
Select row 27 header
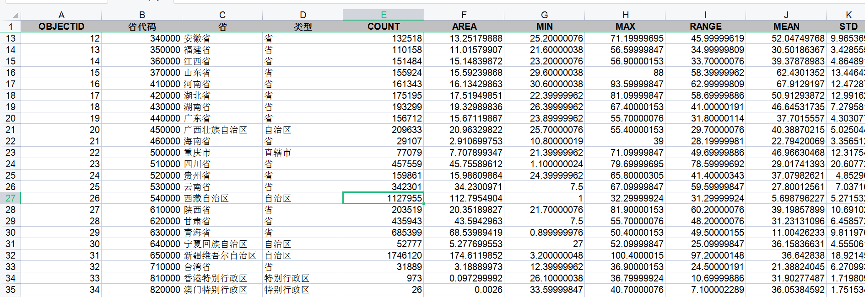click(x=11, y=198)
